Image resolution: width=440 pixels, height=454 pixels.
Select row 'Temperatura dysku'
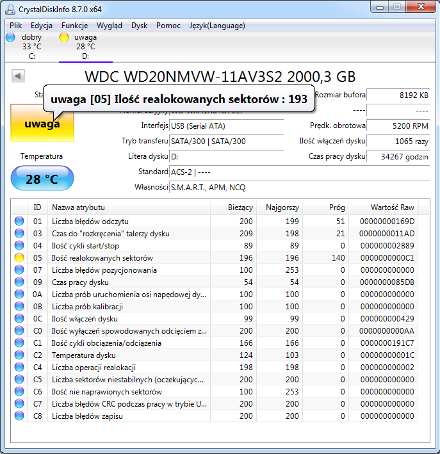coord(215,355)
